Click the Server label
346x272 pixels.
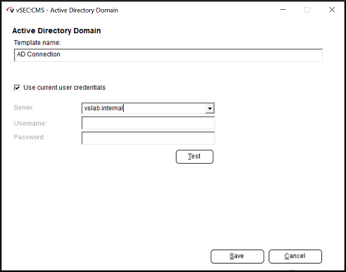coord(24,108)
